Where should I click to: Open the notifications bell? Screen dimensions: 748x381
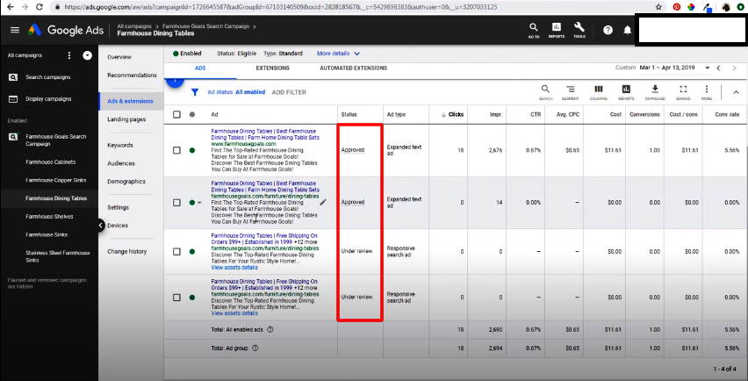[x=628, y=30]
